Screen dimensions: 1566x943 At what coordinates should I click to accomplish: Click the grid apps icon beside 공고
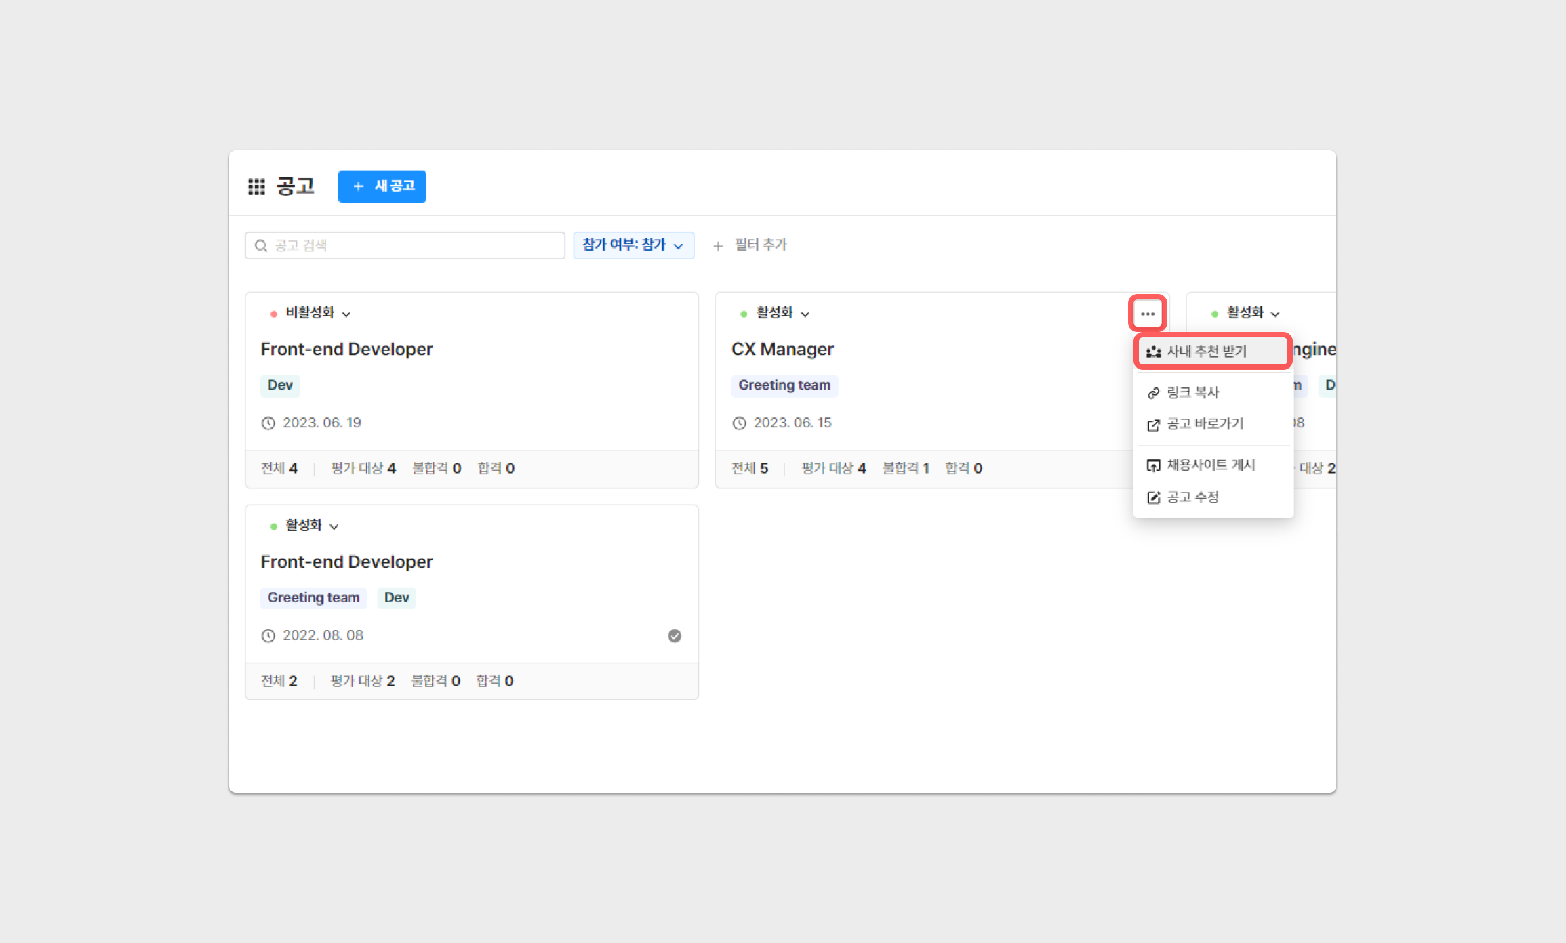pos(256,186)
